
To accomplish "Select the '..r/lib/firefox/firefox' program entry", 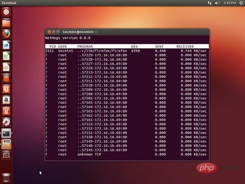I will 102,51.
